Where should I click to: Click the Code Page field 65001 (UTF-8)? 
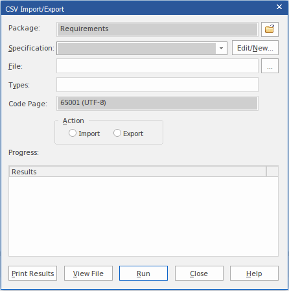157,104
